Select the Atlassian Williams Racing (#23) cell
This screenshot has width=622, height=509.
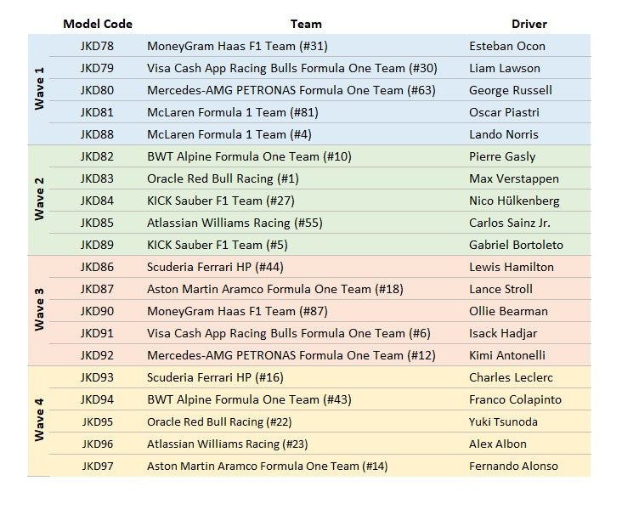(x=227, y=444)
